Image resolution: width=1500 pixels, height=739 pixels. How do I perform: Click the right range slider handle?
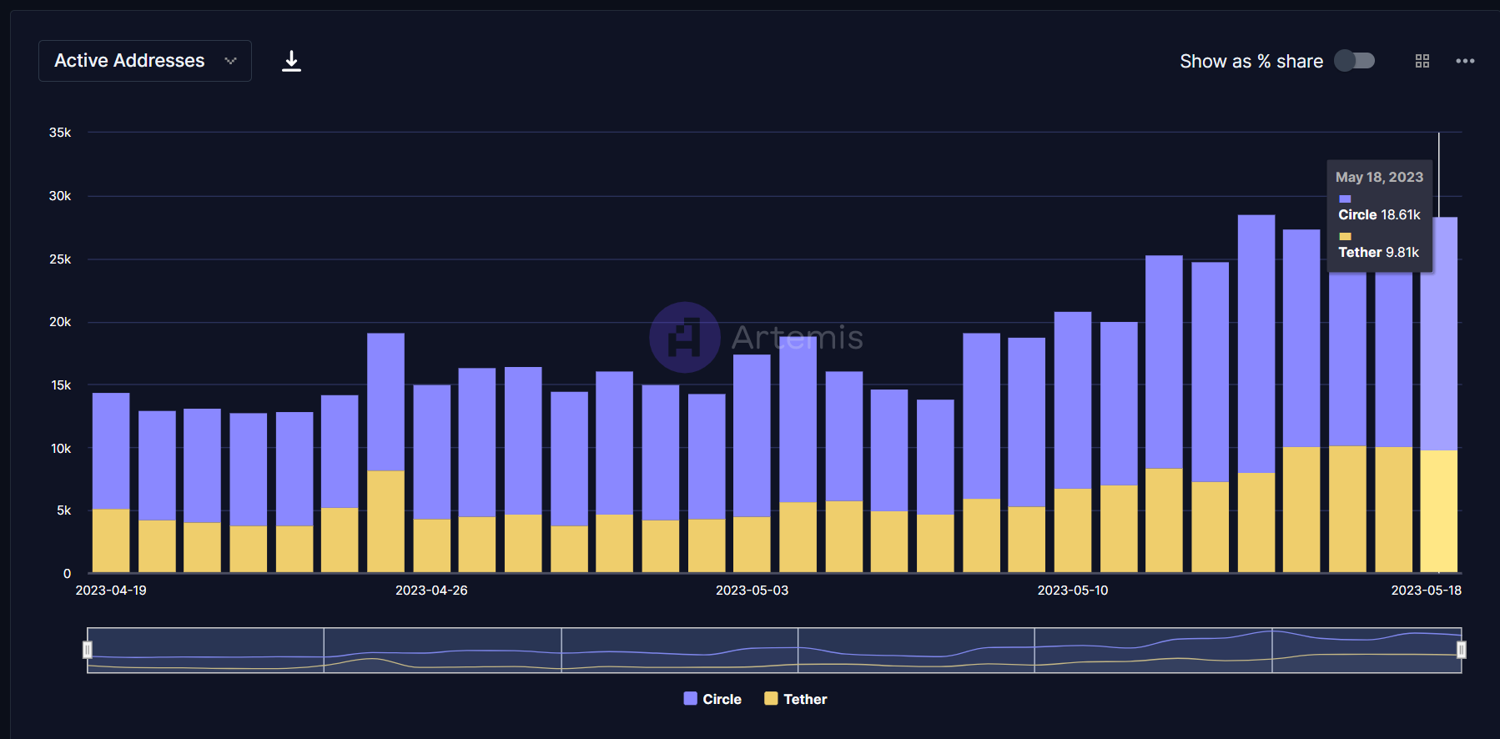pyautogui.click(x=1461, y=650)
